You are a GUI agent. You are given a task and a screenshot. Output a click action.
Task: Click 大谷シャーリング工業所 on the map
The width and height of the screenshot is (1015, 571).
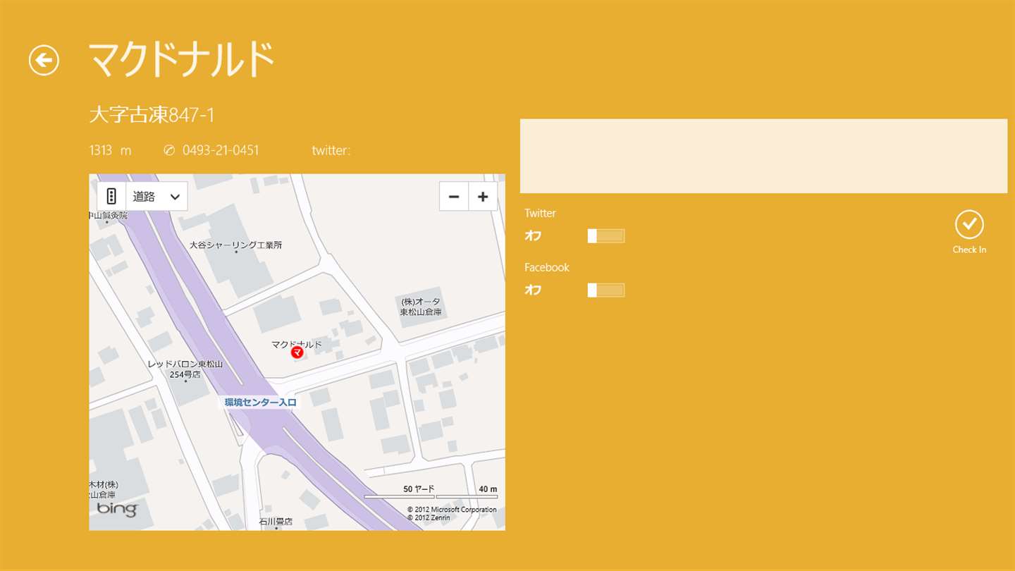point(236,245)
